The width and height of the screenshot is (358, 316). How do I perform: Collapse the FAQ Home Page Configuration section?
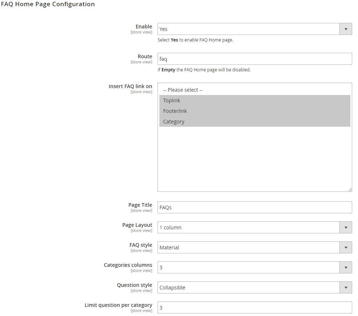pos(48,4)
